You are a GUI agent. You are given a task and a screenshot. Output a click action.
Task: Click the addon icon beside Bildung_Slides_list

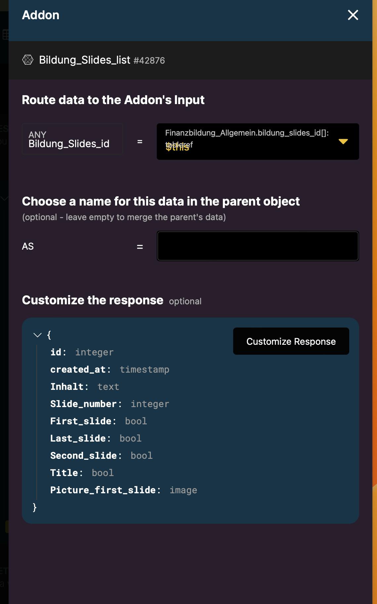point(28,60)
